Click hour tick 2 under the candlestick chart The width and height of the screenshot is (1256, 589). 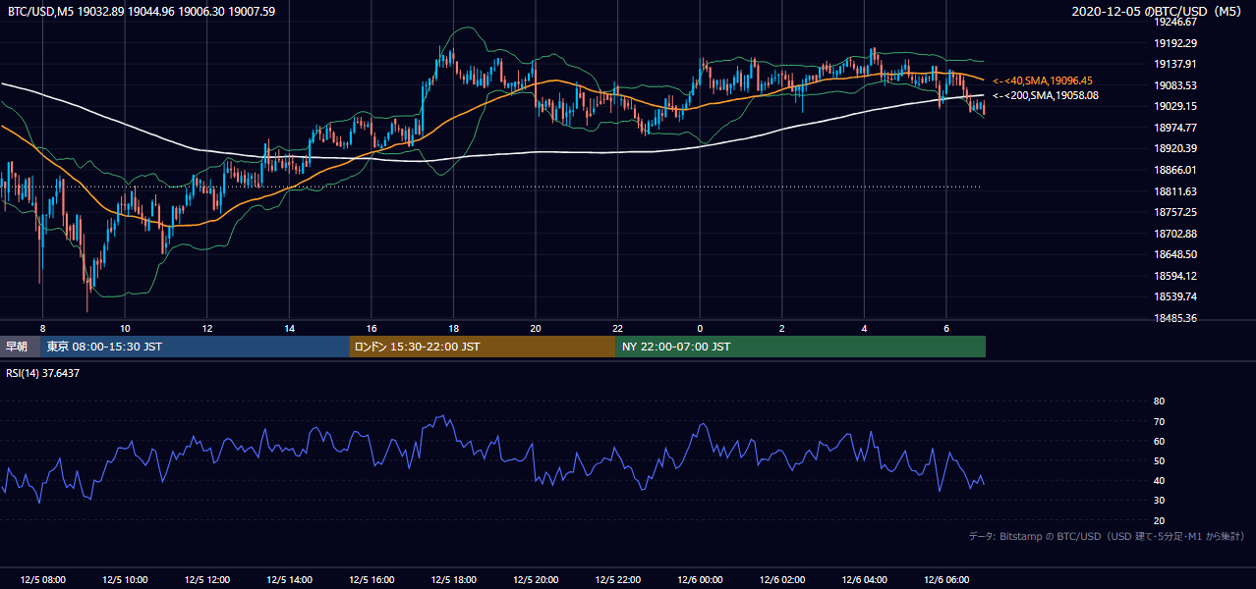tap(782, 328)
